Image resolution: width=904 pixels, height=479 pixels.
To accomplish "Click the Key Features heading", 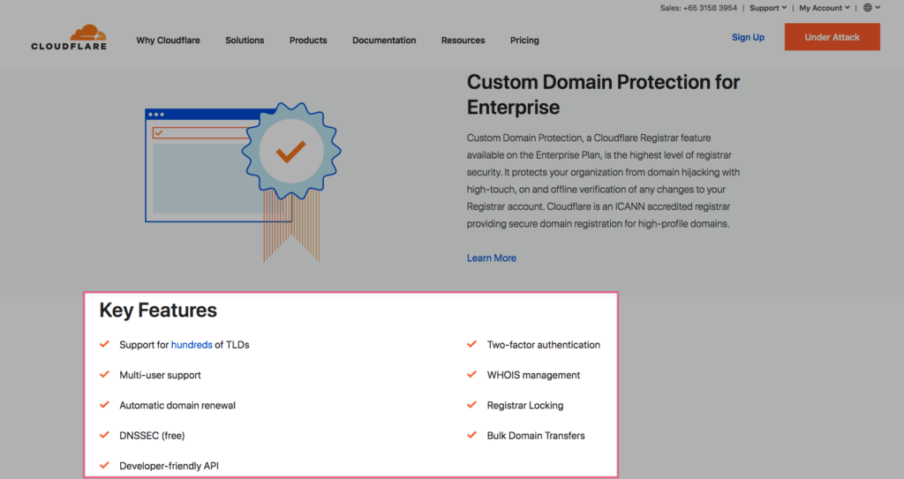I will pos(158,311).
